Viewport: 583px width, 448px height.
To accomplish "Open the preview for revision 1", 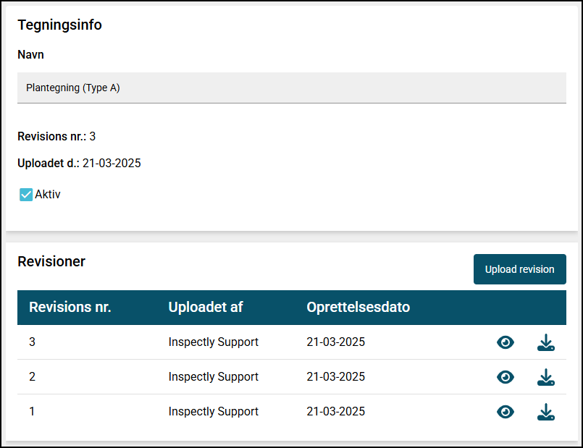I will point(506,412).
